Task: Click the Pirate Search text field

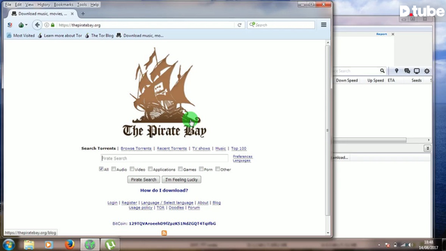Action: pyautogui.click(x=164, y=158)
